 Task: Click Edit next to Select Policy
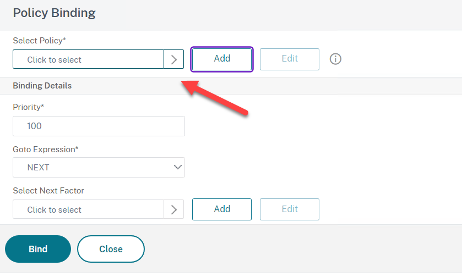(290, 59)
